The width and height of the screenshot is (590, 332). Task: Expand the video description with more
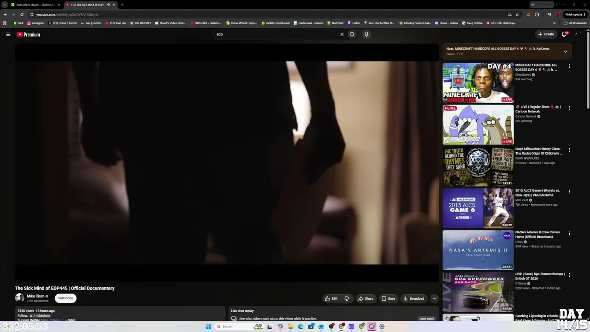tap(71, 320)
